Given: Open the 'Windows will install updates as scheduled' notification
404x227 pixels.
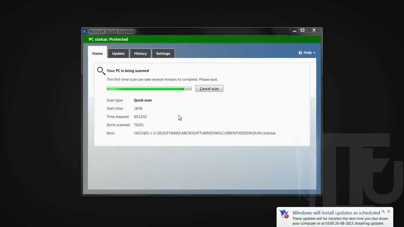Looking at the screenshot, I should pos(336,213).
